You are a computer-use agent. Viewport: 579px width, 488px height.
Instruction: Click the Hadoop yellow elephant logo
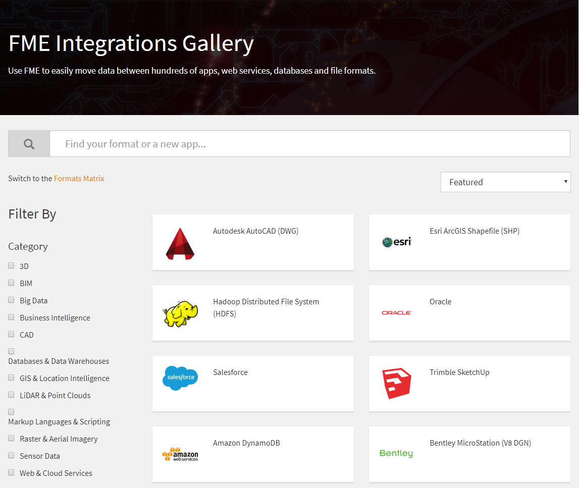pos(180,313)
